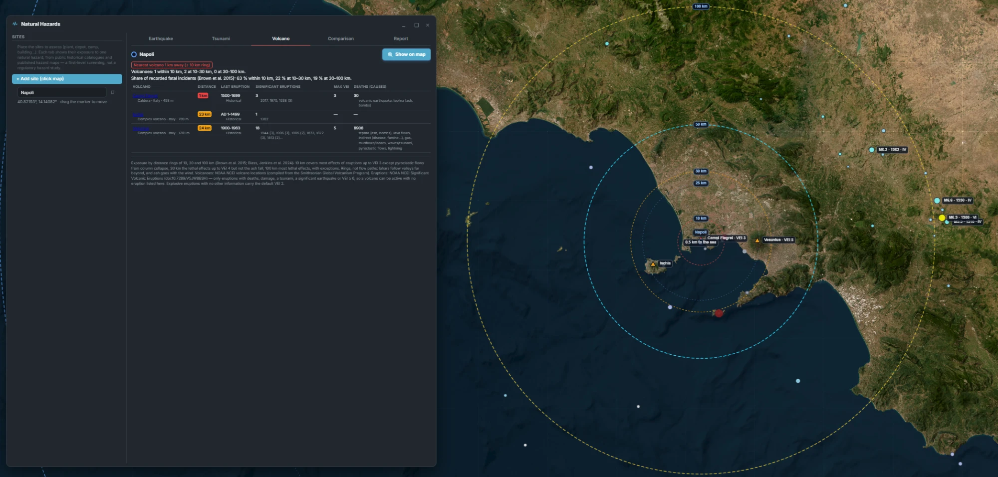Image resolution: width=998 pixels, height=477 pixels.
Task: Open the Campi Flegrei volcano link
Action: coord(145,96)
